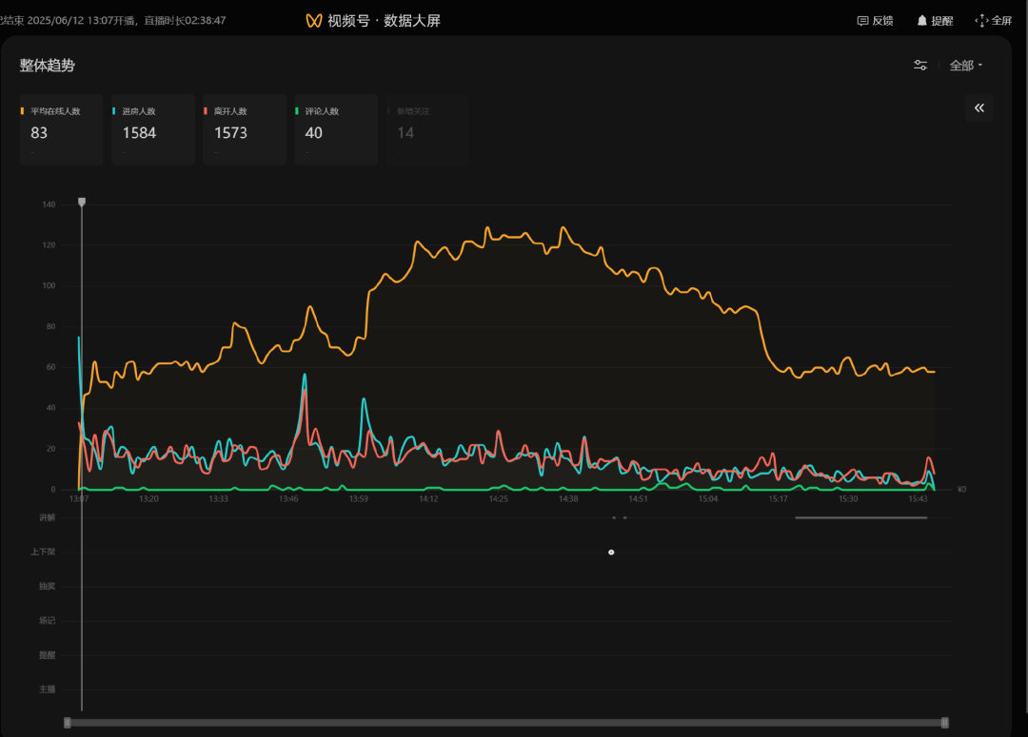Toggle the 平均在线人数 metric card
Viewport: 1028px width, 737px height.
(61, 129)
